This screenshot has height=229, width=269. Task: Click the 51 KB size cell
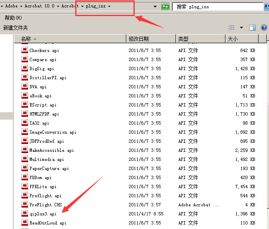(x=249, y=96)
